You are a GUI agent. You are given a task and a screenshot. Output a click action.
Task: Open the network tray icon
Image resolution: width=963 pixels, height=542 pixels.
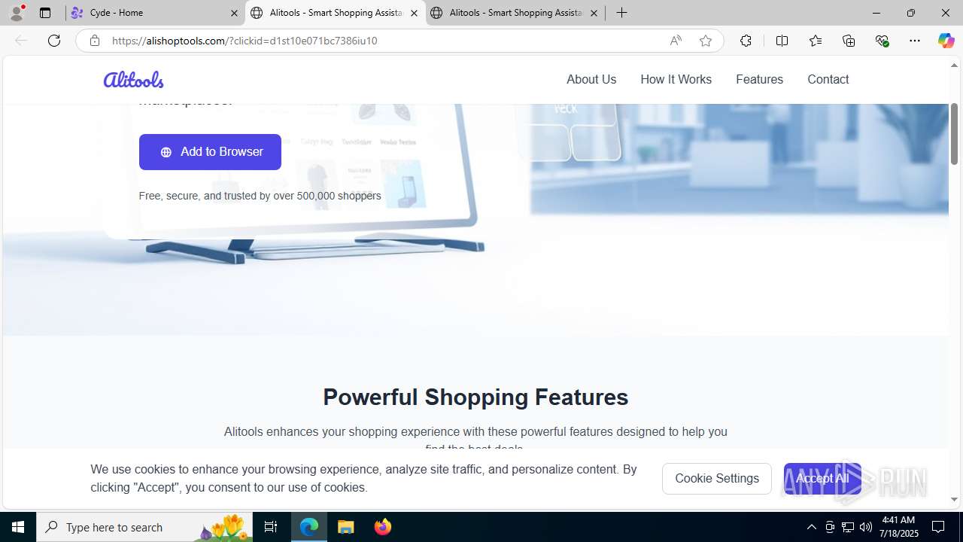(x=848, y=527)
